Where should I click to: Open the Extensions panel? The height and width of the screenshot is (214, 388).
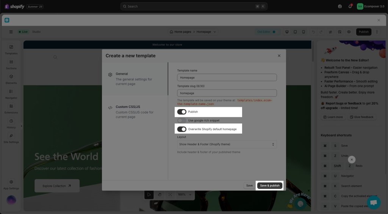click(11, 109)
